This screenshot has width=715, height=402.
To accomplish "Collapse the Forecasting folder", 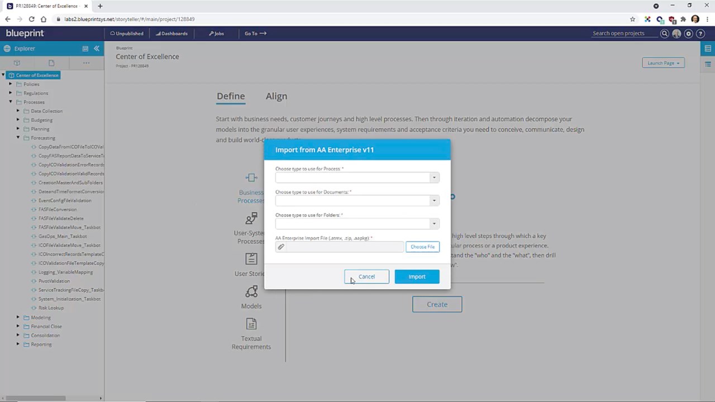I will (18, 138).
